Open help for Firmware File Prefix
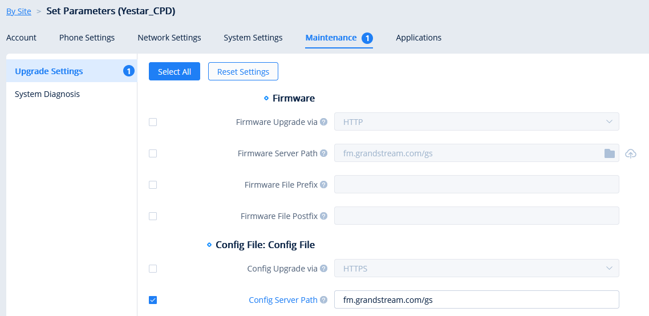This screenshot has width=649, height=316. pyautogui.click(x=324, y=185)
